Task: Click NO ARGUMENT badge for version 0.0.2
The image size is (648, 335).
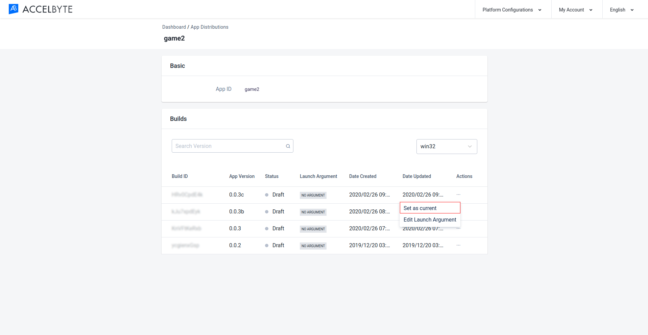Action: coord(313,246)
